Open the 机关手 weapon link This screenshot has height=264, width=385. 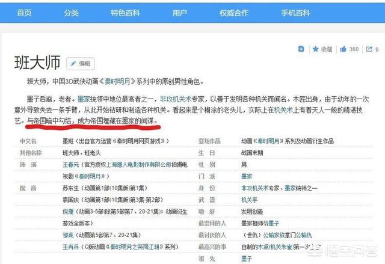249,200
